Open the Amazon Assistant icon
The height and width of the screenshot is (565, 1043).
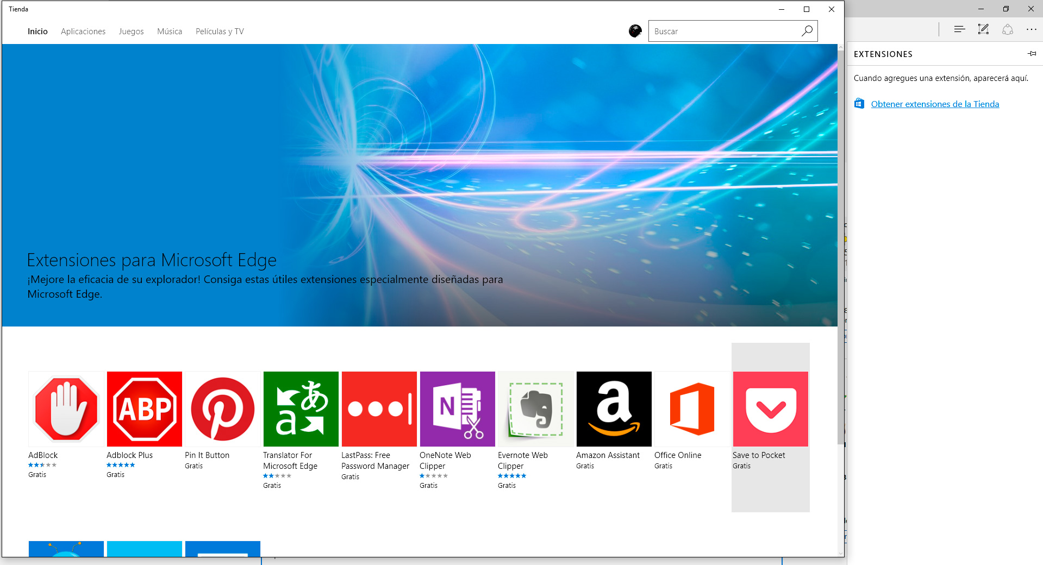tap(614, 409)
